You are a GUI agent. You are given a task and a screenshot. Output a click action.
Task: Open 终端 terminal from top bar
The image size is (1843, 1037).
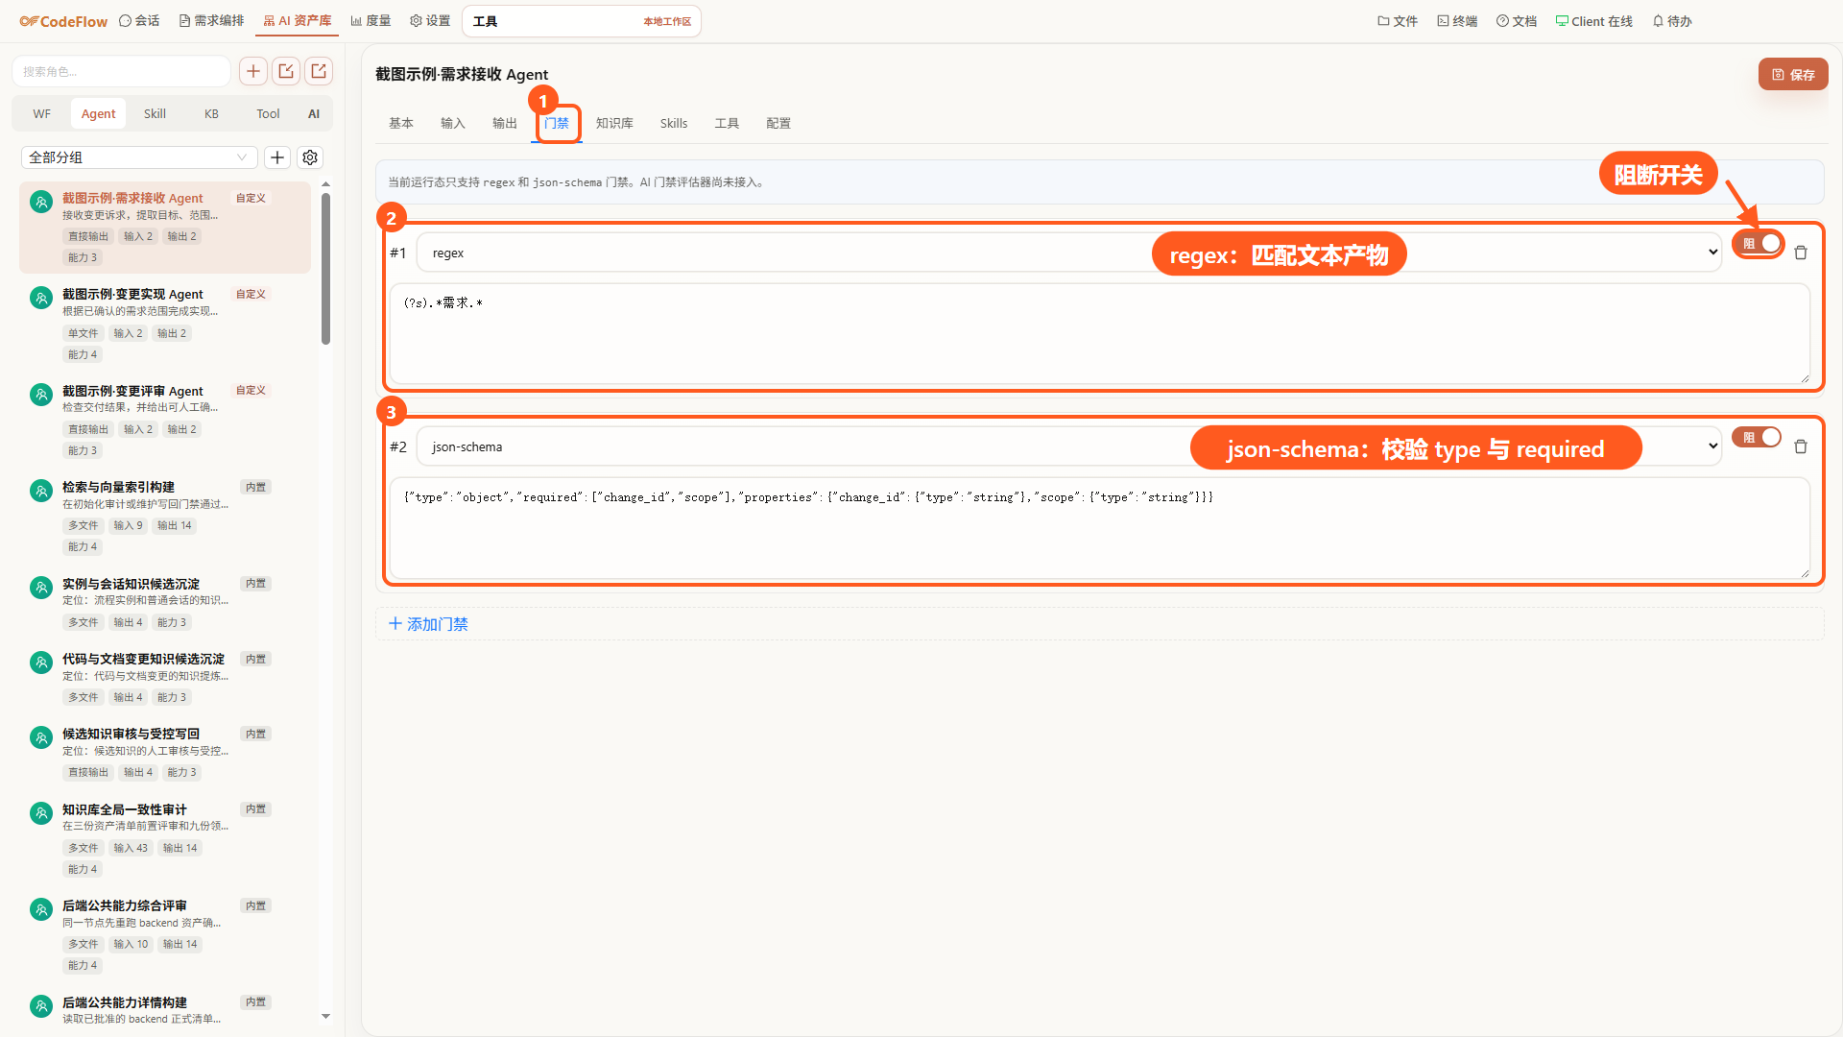tap(1457, 21)
